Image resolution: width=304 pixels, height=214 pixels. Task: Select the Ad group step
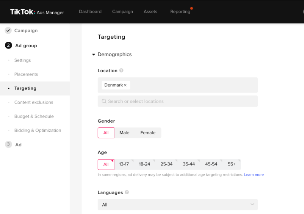pos(26,46)
